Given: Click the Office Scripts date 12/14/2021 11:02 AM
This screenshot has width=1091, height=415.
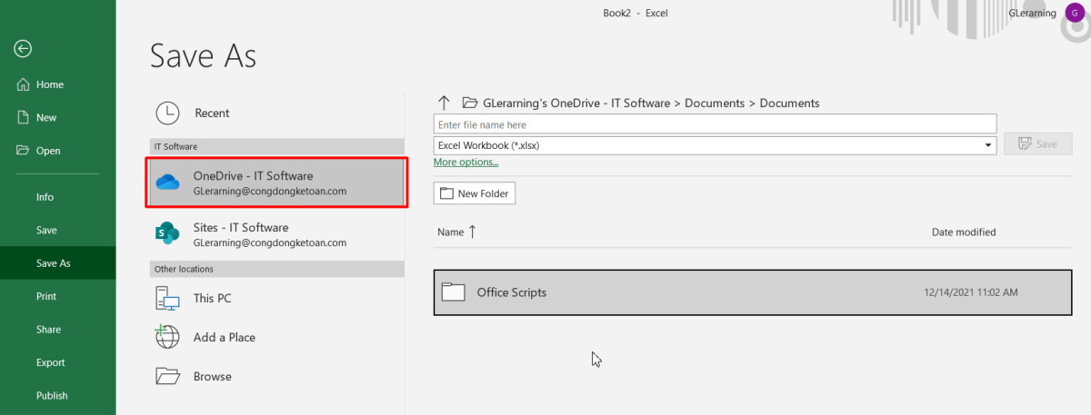Looking at the screenshot, I should 970,292.
